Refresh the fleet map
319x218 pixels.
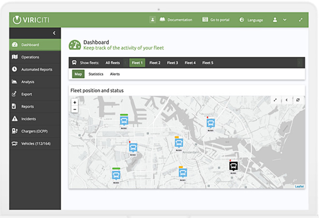coord(298,100)
